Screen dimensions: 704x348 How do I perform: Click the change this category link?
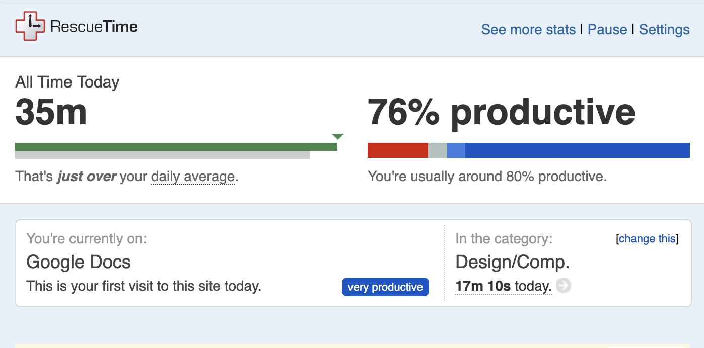pos(647,239)
